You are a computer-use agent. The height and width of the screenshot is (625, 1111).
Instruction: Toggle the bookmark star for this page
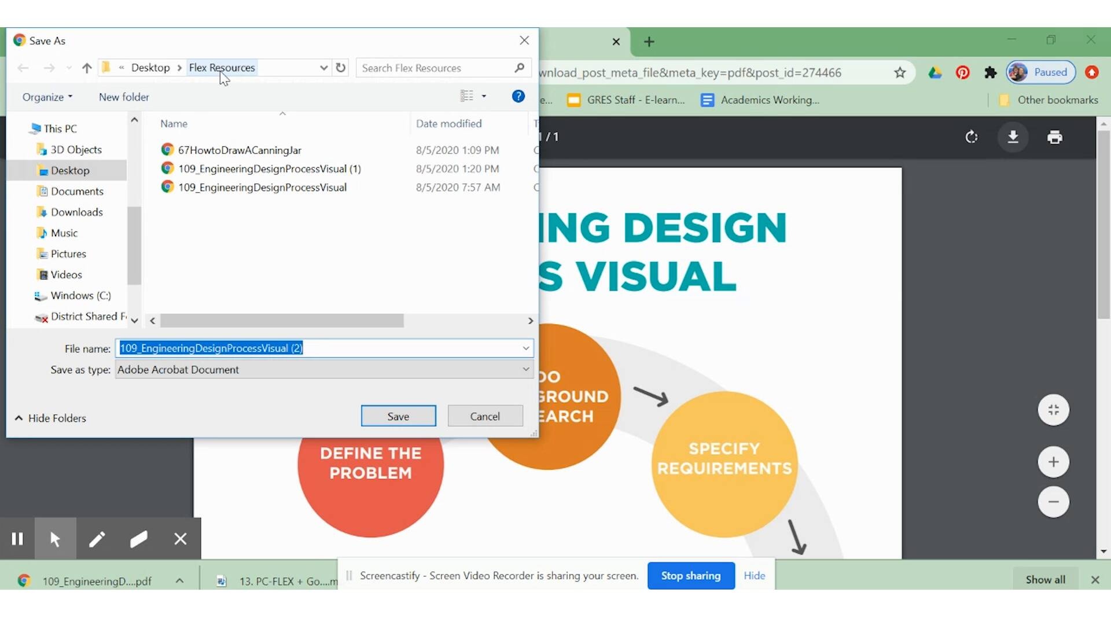click(x=900, y=72)
